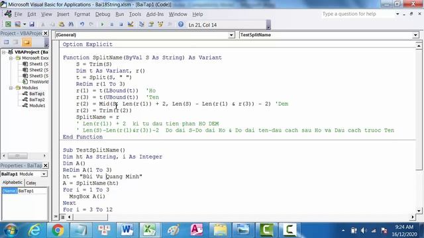Image resolution: width=424 pixels, height=238 pixels.
Task: Switch to Categorized properties tab
Action: pyautogui.click(x=31, y=183)
